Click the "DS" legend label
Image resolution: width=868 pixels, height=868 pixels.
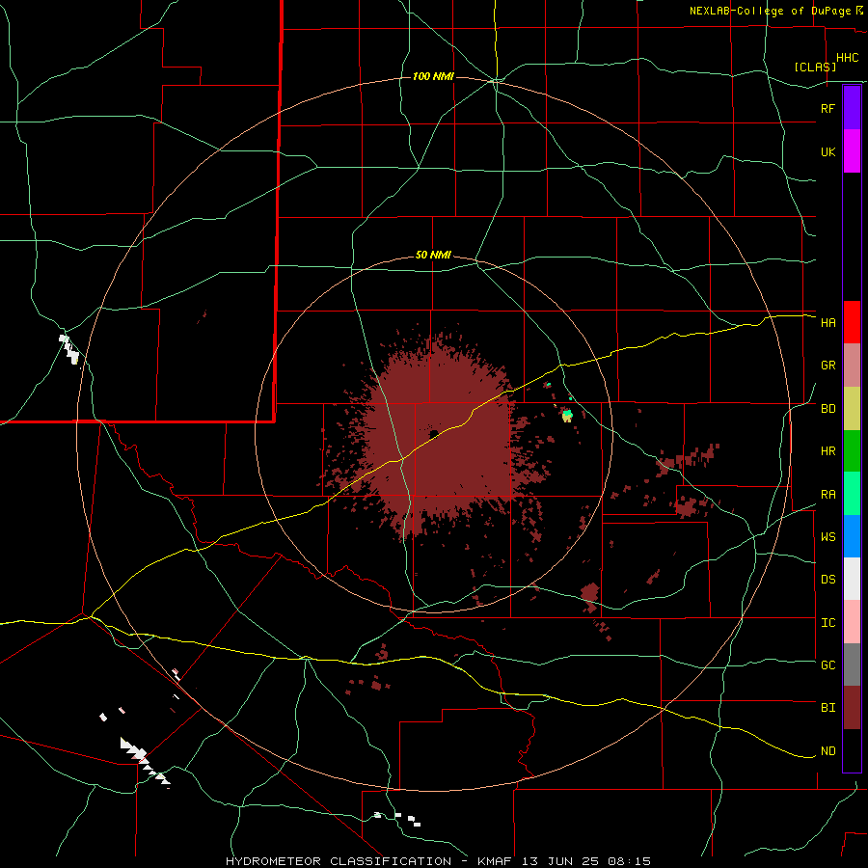(x=828, y=580)
